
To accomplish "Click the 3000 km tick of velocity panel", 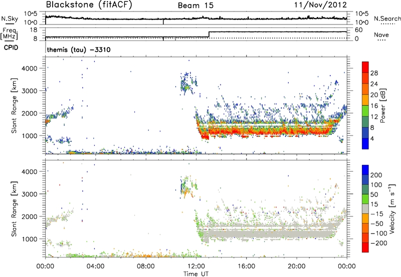I will click(29, 194).
